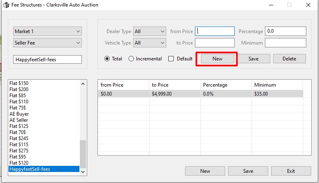This screenshot has width=319, height=183.
Task: Open the Dealer Type dropdown
Action: click(149, 31)
